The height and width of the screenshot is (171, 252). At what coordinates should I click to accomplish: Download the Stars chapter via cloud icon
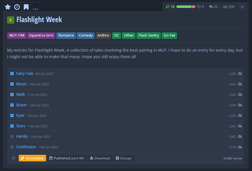[240, 126]
